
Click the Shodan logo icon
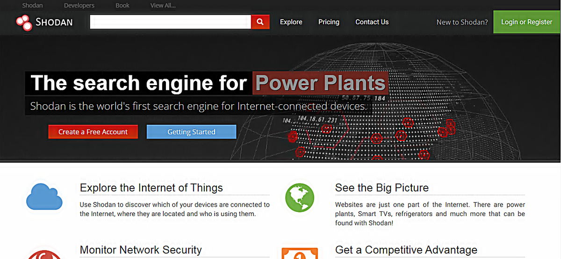point(23,22)
